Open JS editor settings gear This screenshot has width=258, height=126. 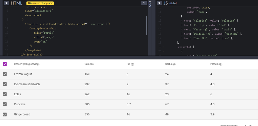[x=159, y=3]
